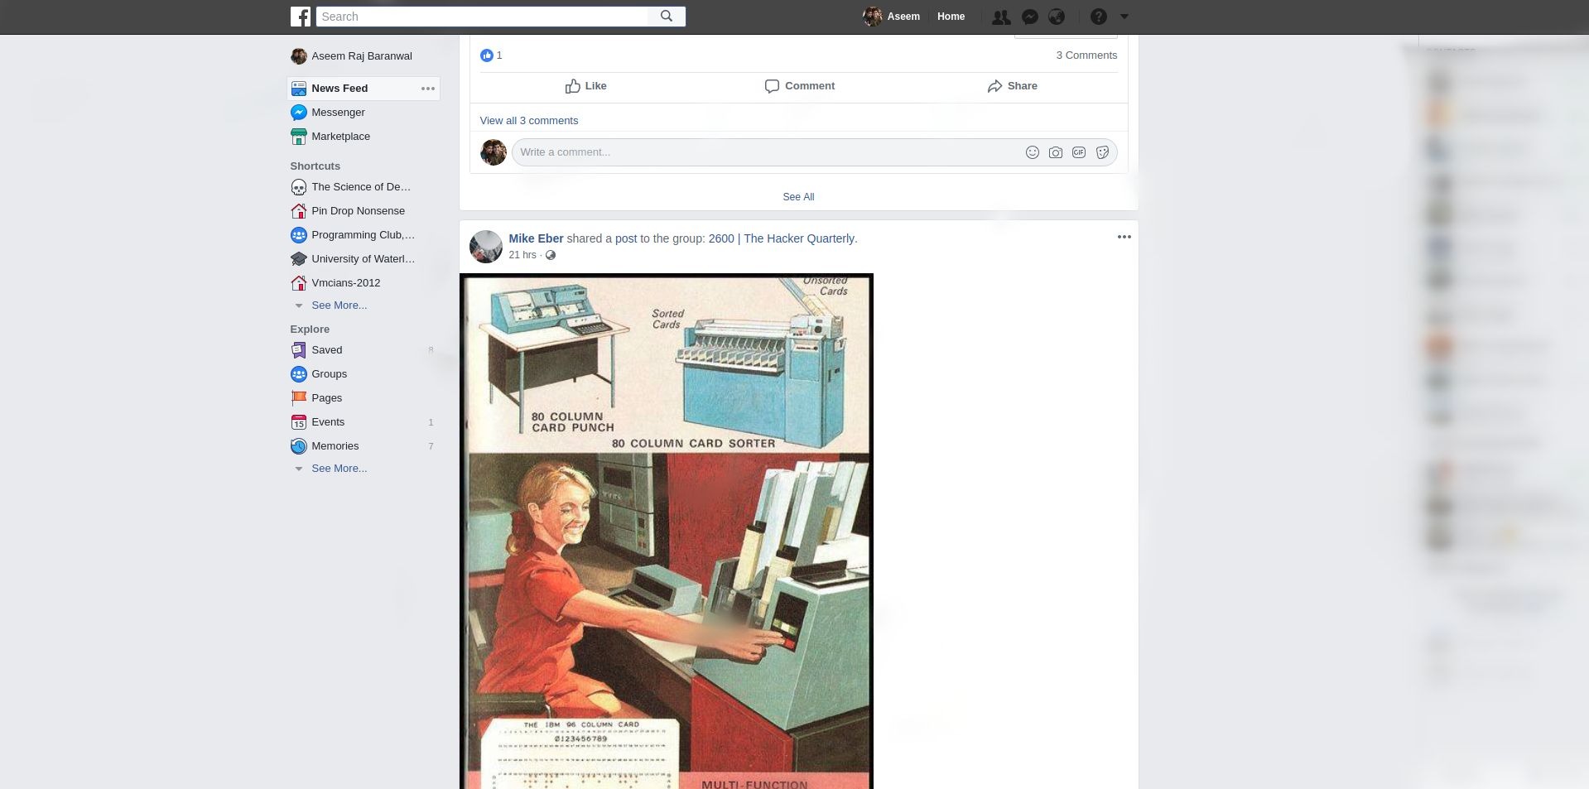Viewport: 1589px width, 789px height.
Task: Open Pages in Explore
Action: point(326,398)
